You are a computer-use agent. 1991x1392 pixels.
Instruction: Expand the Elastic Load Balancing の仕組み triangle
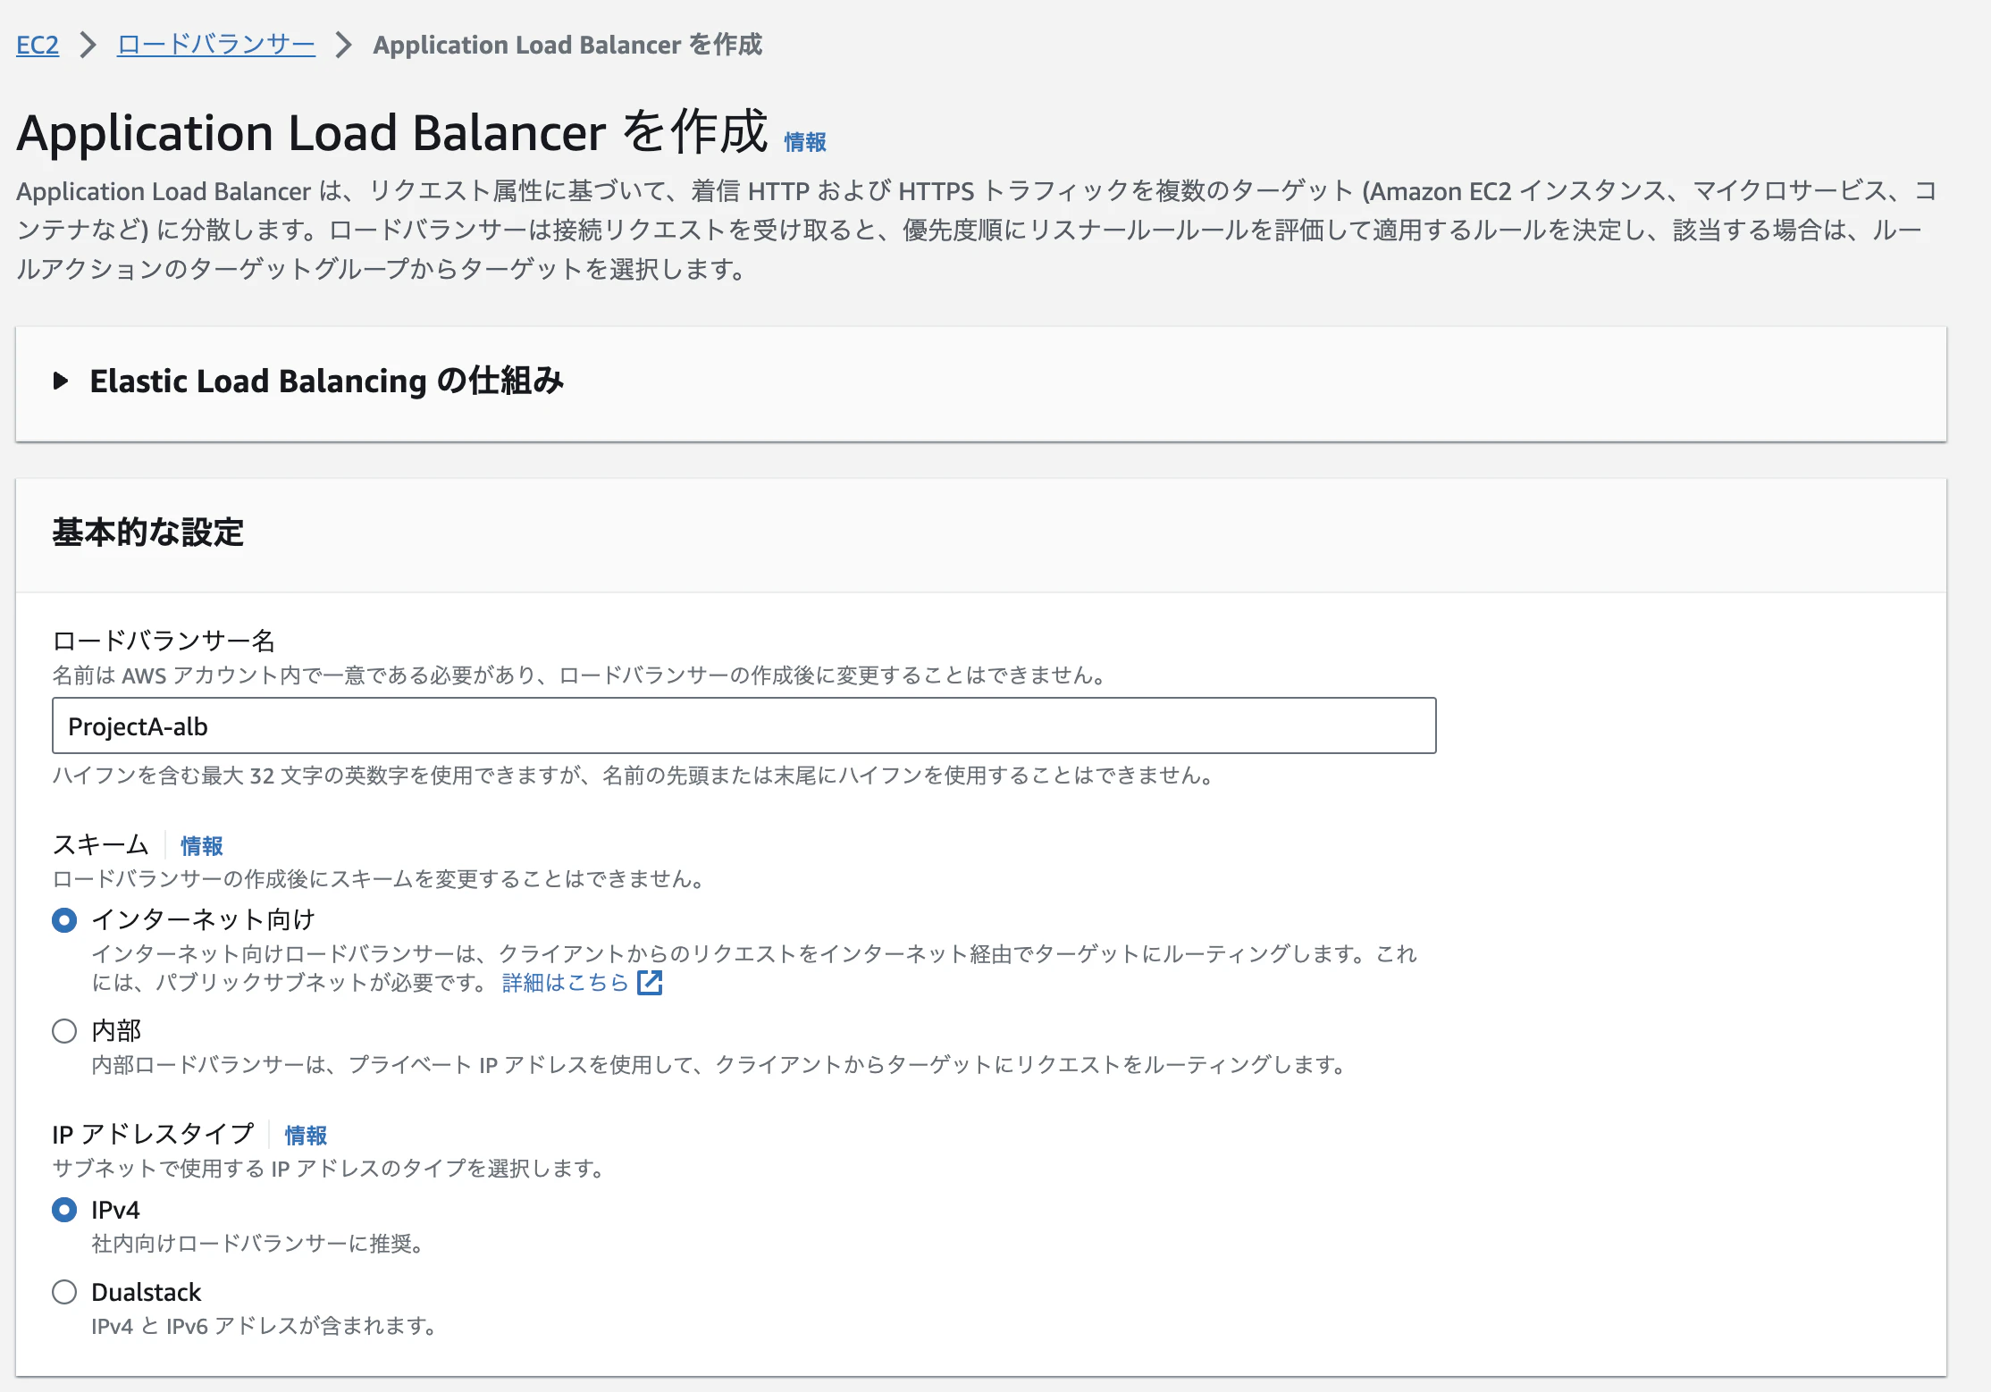61,382
